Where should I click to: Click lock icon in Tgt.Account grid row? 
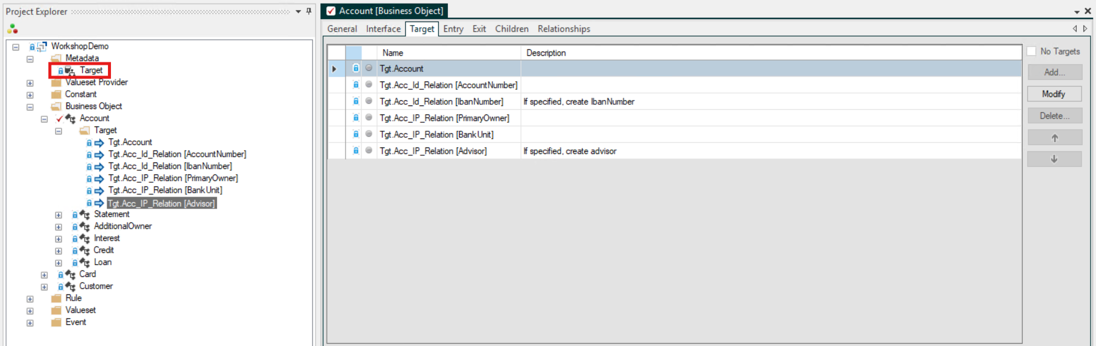[x=356, y=68]
